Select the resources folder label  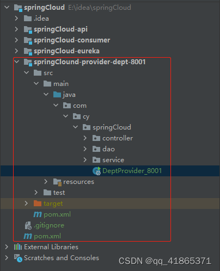click(78, 182)
